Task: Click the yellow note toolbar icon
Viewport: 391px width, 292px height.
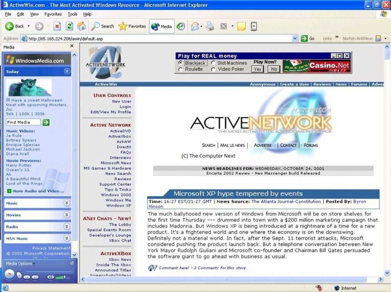Action: coord(241,26)
